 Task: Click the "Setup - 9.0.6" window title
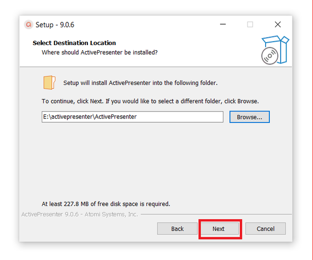tap(55, 25)
